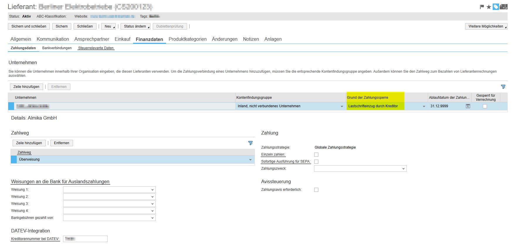Open the Bankverbindungen subtab
The width and height of the screenshot is (512, 250).
pos(57,48)
